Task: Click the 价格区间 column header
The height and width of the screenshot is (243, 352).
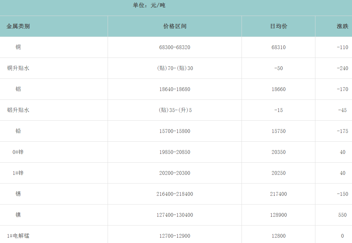Action: coord(175,26)
